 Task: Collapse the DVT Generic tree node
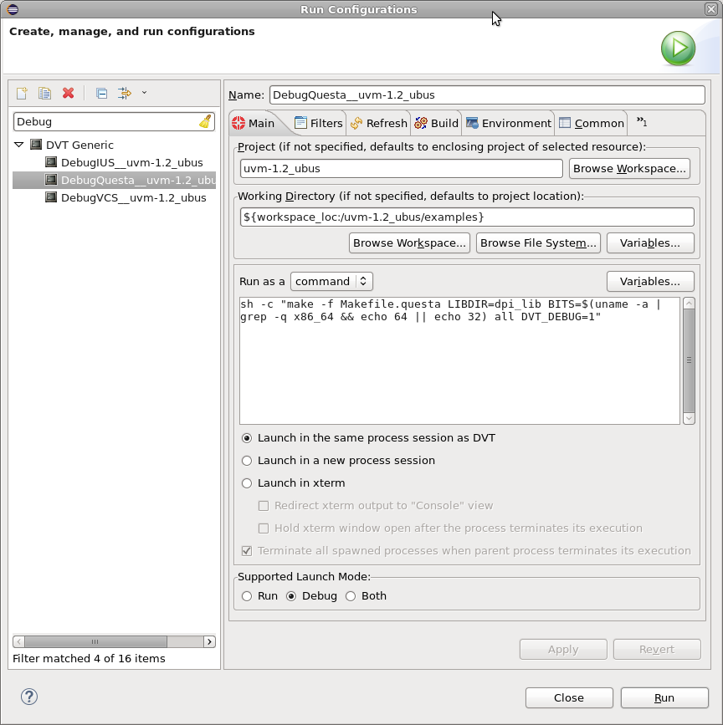click(x=18, y=143)
